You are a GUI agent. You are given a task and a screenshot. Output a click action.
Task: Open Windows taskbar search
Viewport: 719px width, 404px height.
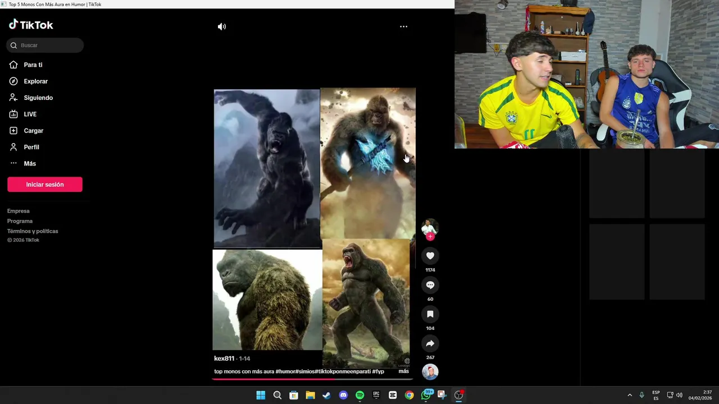[x=277, y=395]
